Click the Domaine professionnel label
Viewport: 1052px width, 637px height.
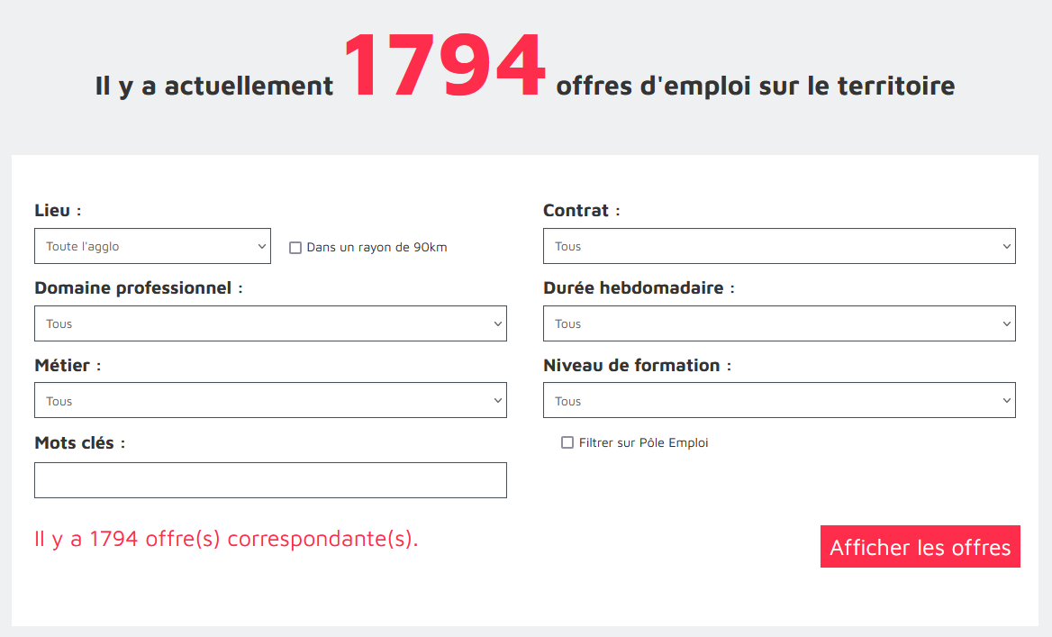[133, 288]
